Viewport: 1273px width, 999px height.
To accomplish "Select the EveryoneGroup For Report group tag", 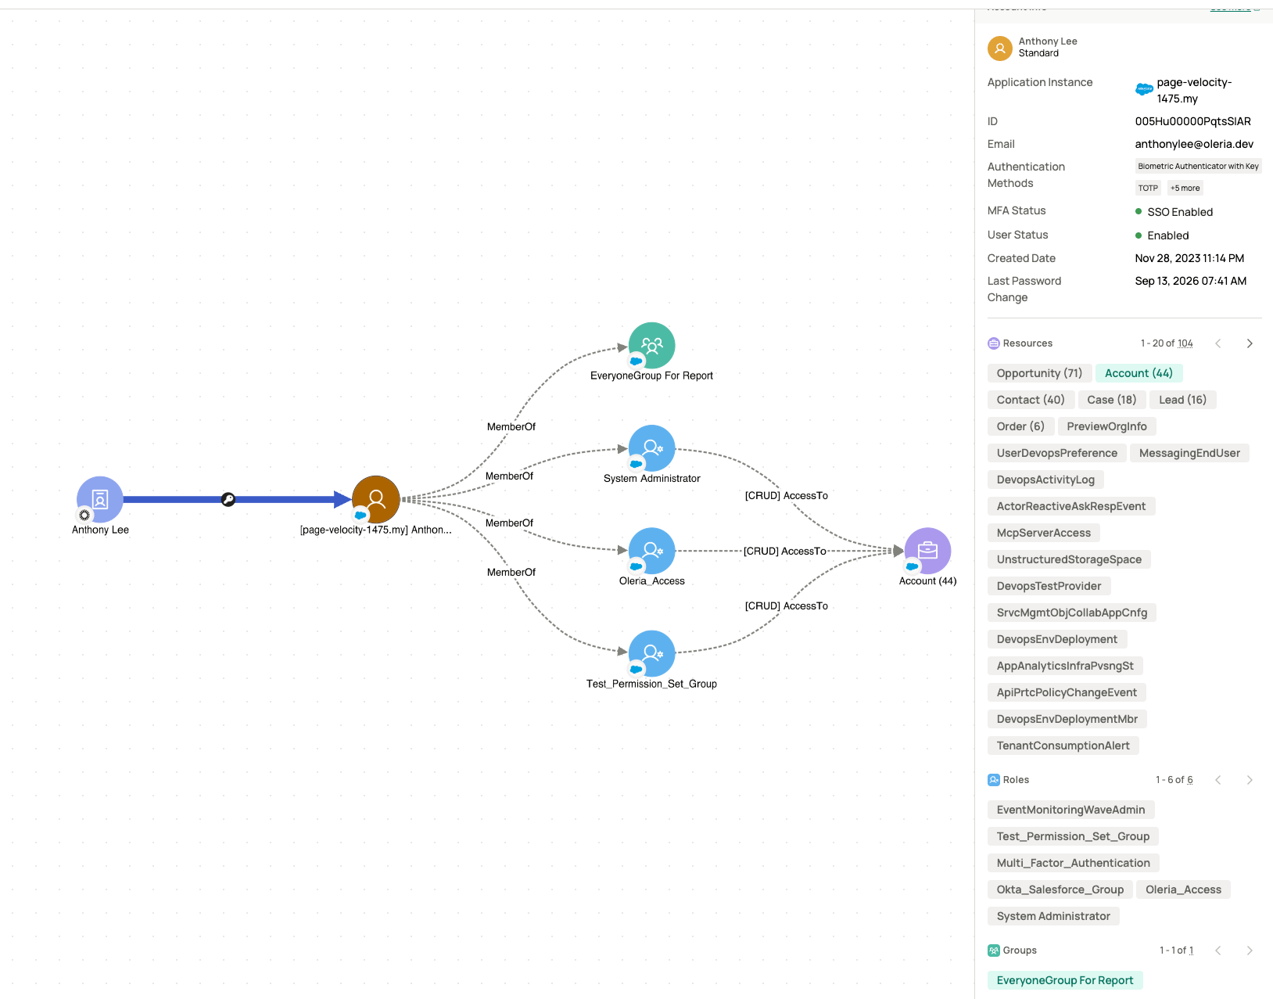I will (1064, 980).
